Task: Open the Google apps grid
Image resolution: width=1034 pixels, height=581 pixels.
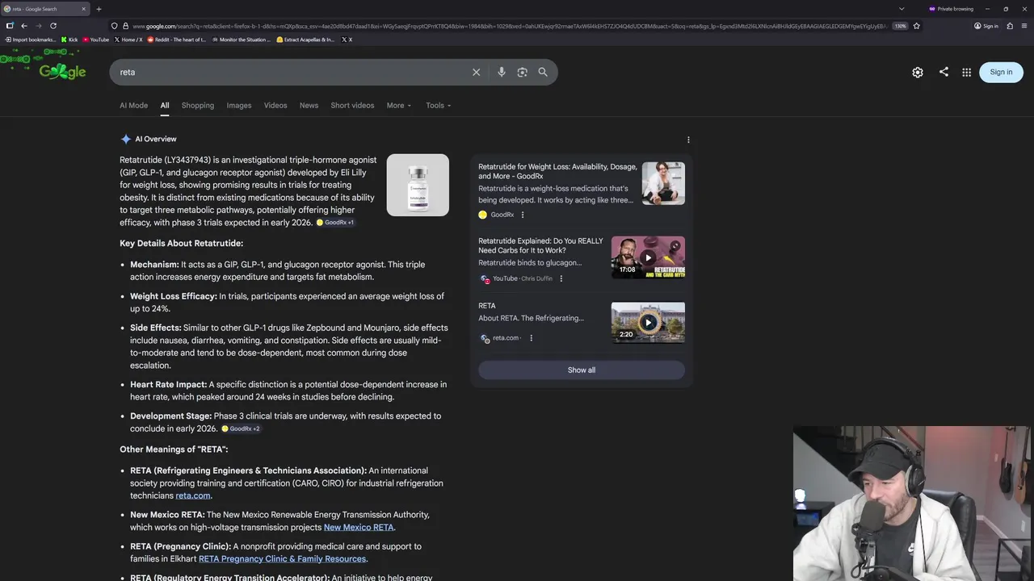Action: [966, 72]
